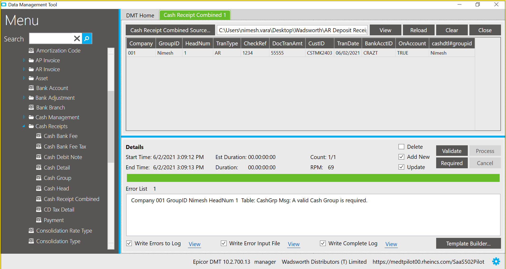Click the source file path field

[292, 30]
